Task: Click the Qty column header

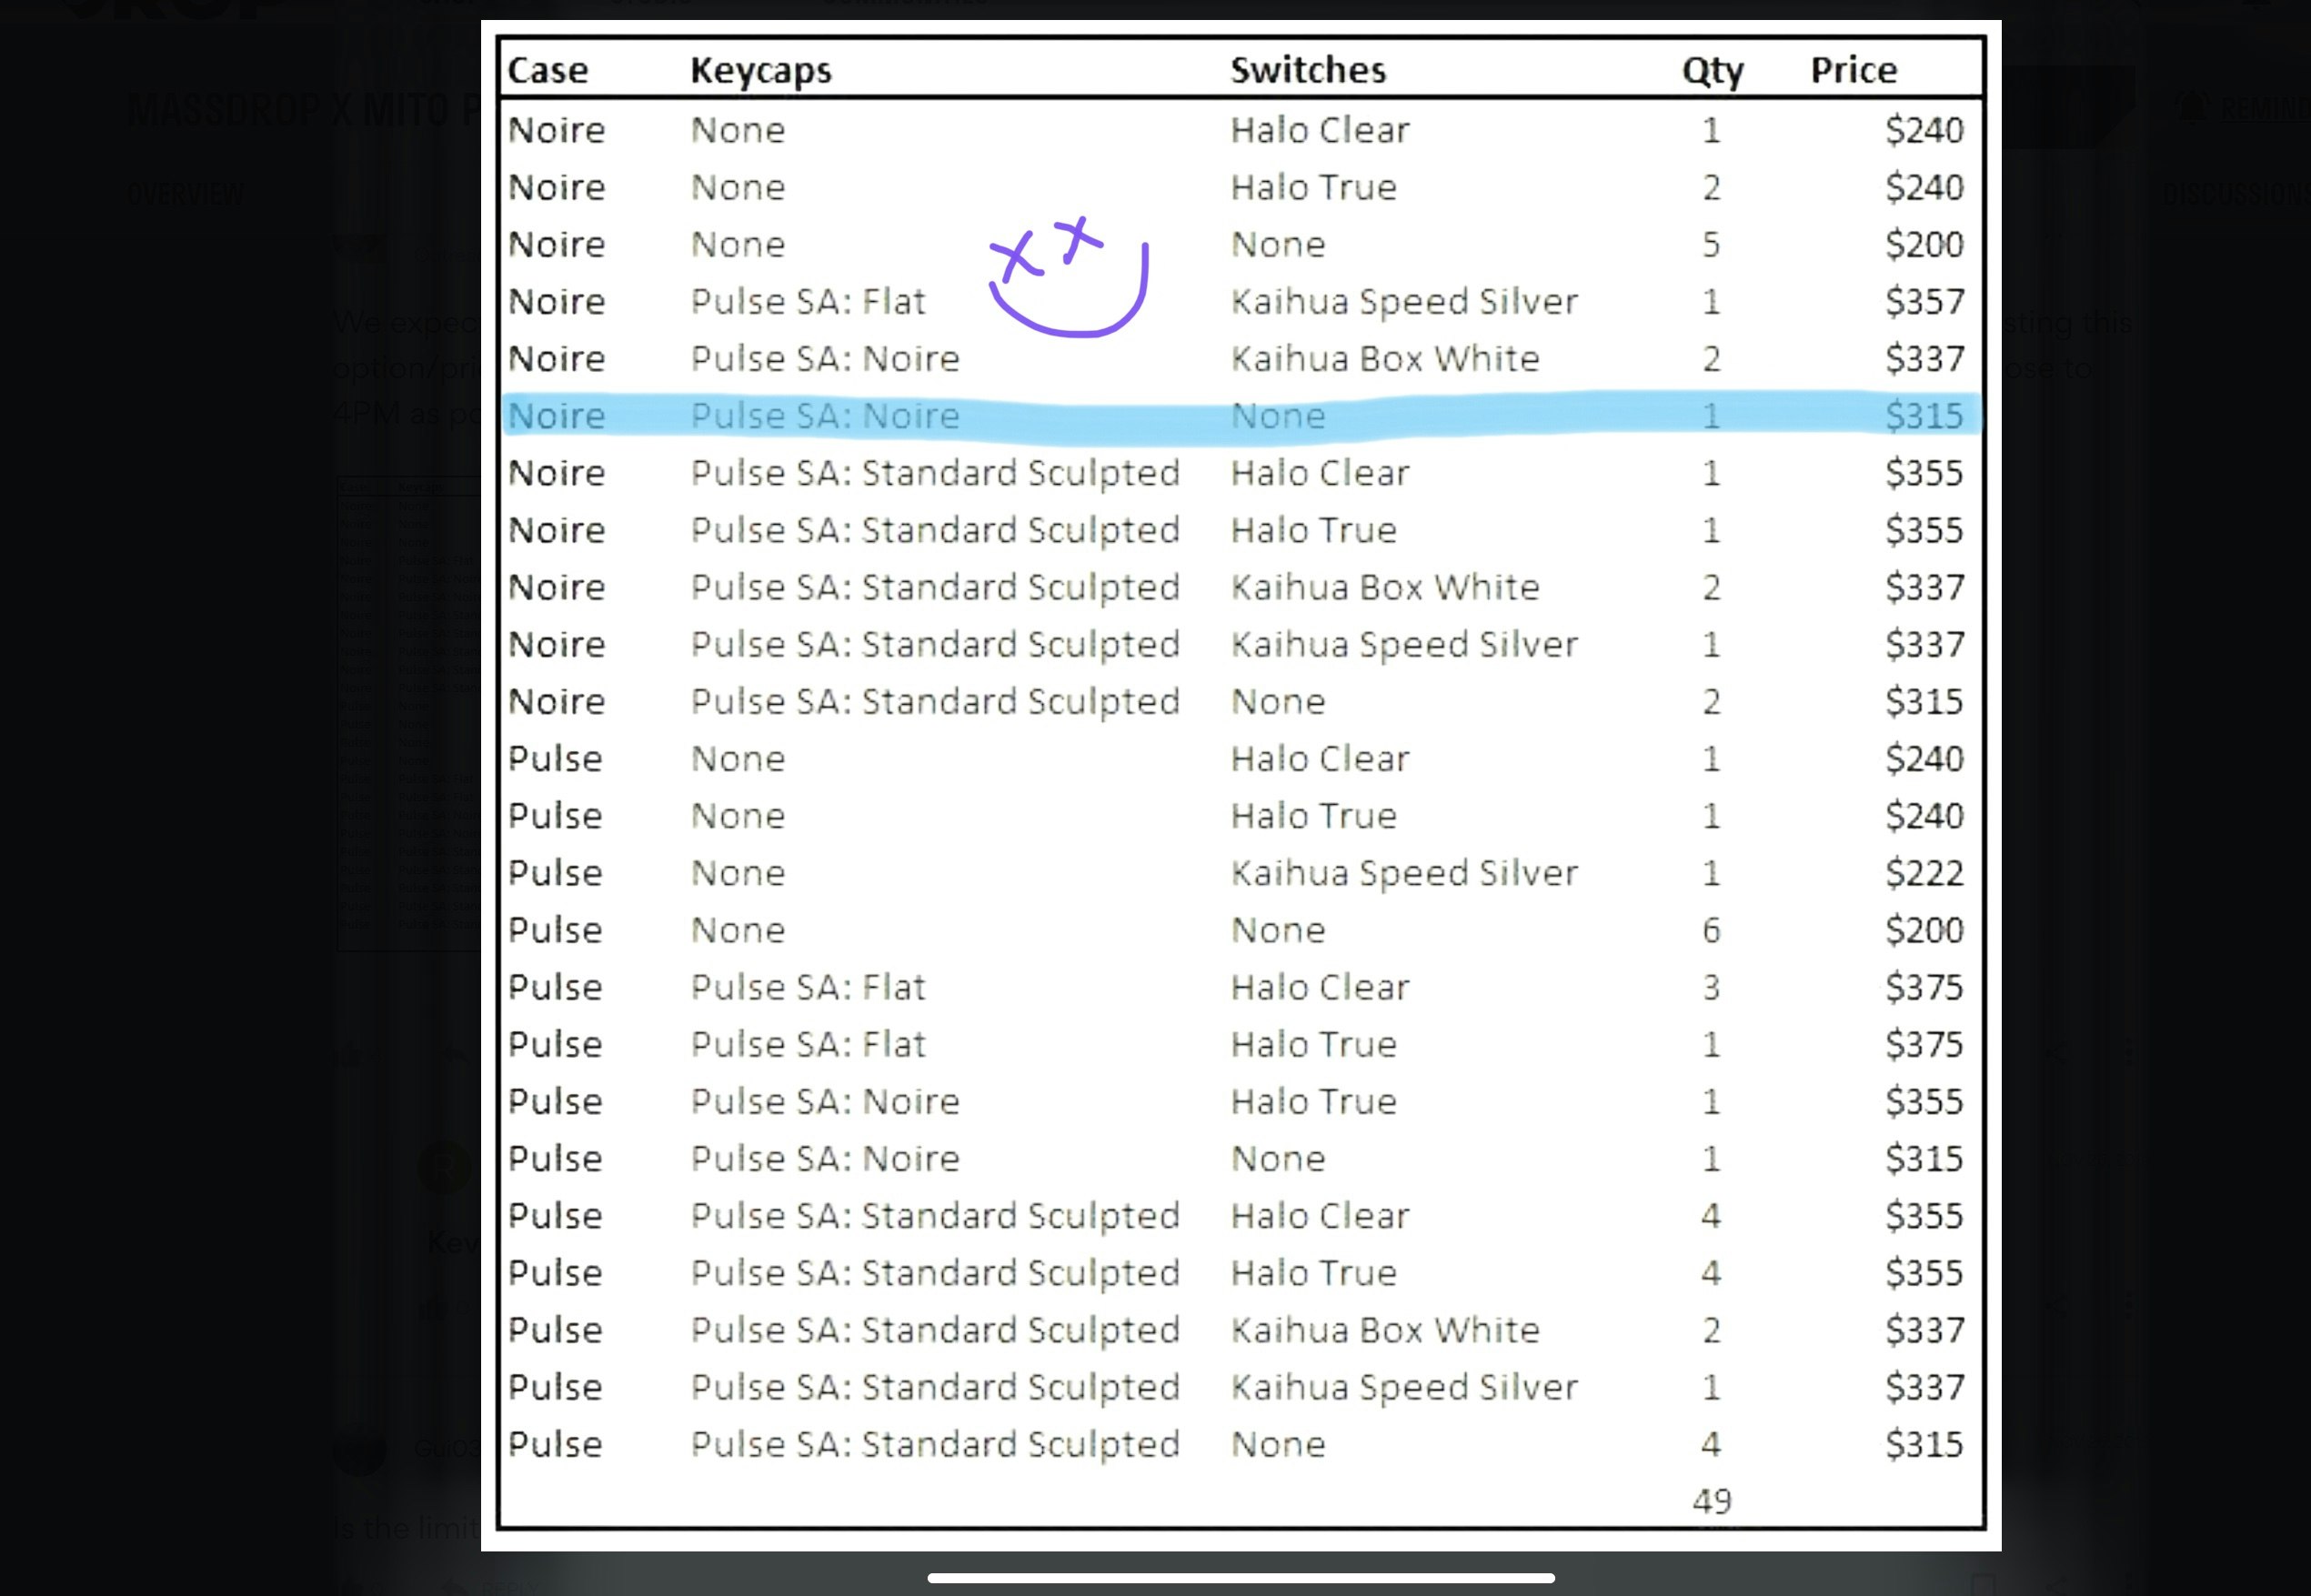Action: [x=1712, y=70]
